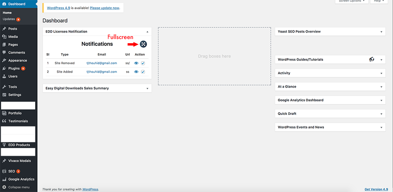This screenshot has height=192, width=393.
Task: Click the logo icon in WordPress Guides/Tutorials box
Action: [372, 59]
